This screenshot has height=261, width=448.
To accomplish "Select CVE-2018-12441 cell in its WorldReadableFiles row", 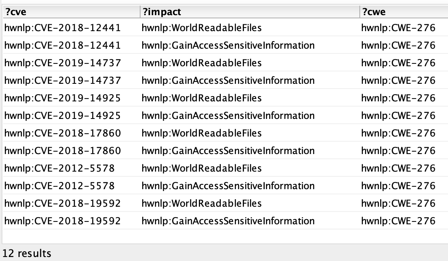I will [x=62, y=28].
